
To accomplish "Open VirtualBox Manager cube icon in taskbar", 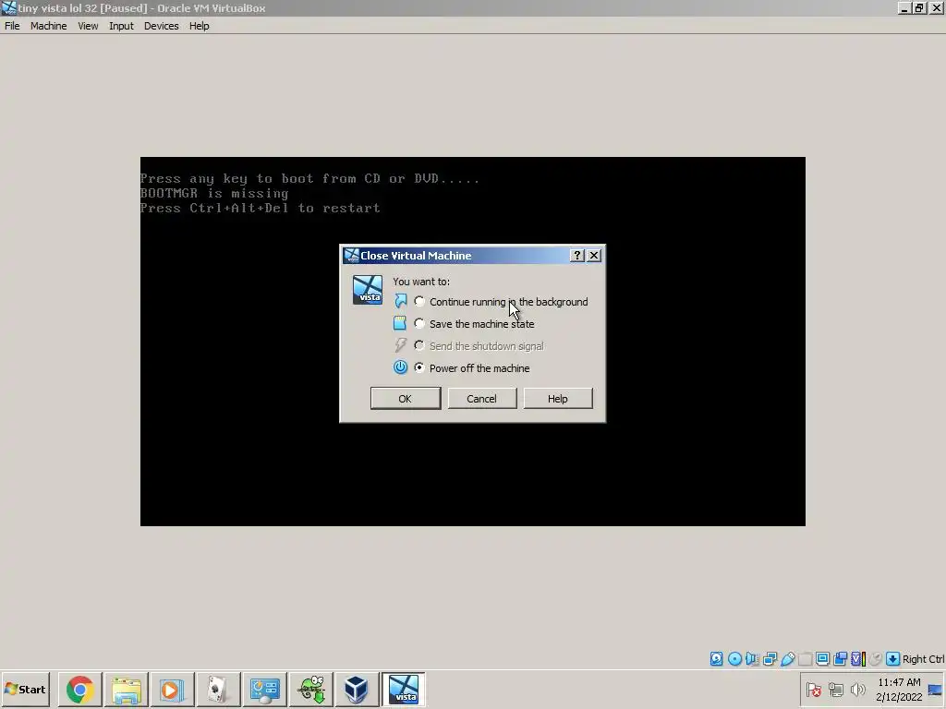I will tap(357, 689).
